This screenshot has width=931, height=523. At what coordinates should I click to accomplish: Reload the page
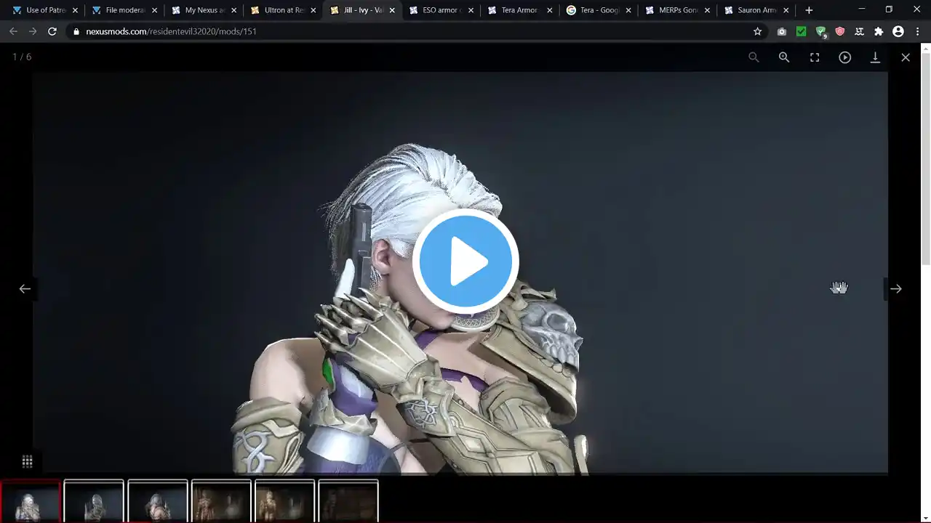(52, 31)
